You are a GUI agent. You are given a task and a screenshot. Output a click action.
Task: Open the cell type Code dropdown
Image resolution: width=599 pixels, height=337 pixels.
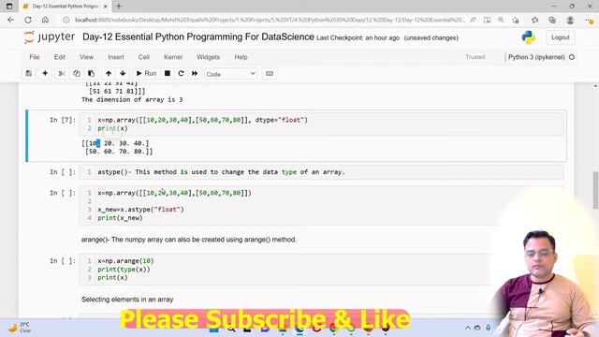pyautogui.click(x=230, y=74)
